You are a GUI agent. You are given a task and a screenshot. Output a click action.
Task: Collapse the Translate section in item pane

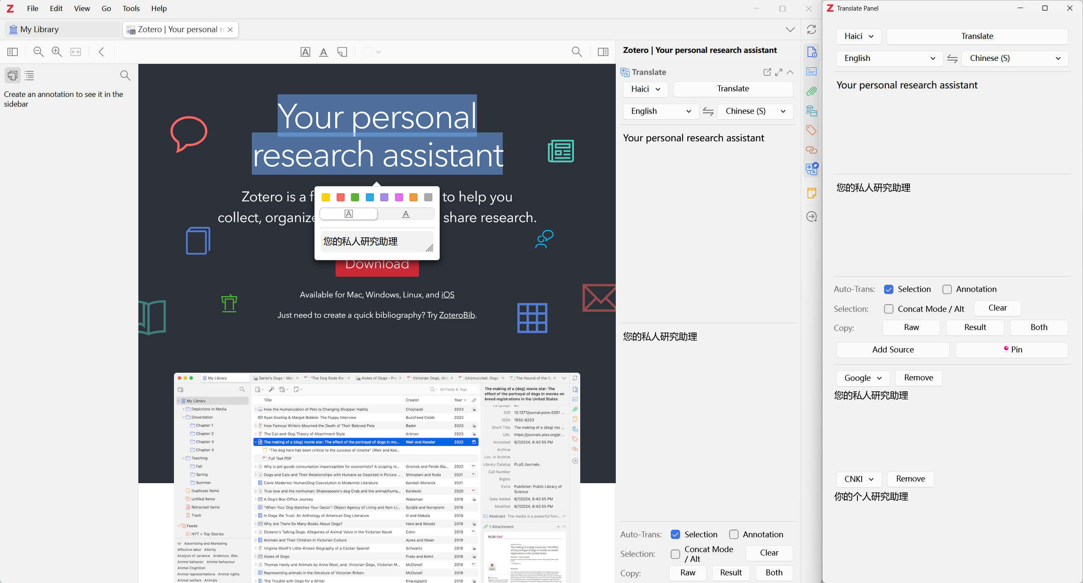pos(790,72)
